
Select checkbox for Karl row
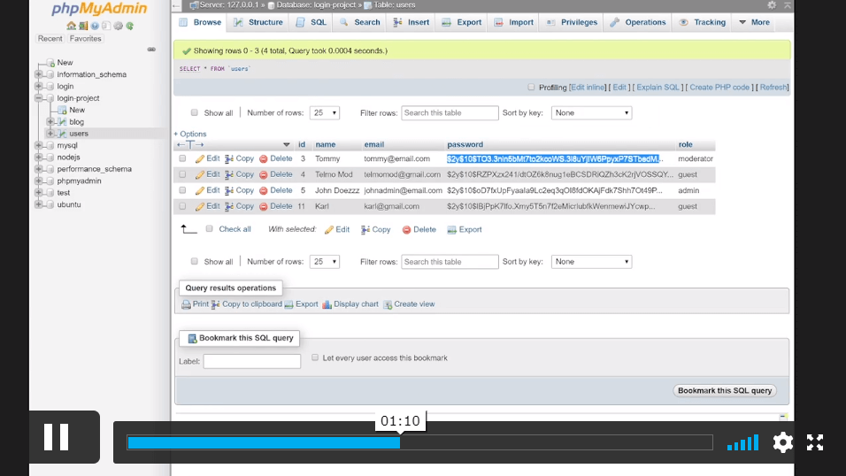182,206
